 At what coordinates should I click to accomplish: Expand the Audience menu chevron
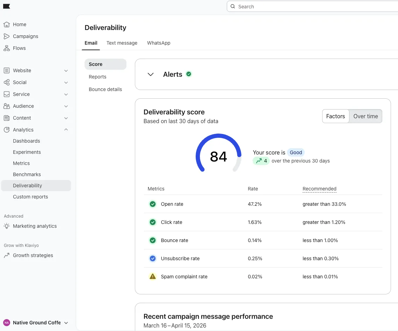pyautogui.click(x=66, y=106)
